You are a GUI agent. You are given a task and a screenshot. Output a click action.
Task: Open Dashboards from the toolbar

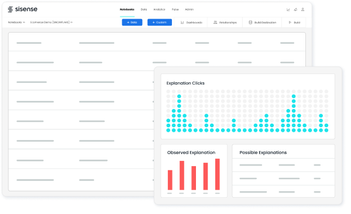191,22
